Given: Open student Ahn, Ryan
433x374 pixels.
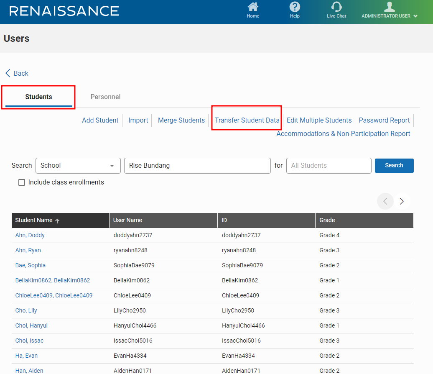Looking at the screenshot, I should 28,250.
